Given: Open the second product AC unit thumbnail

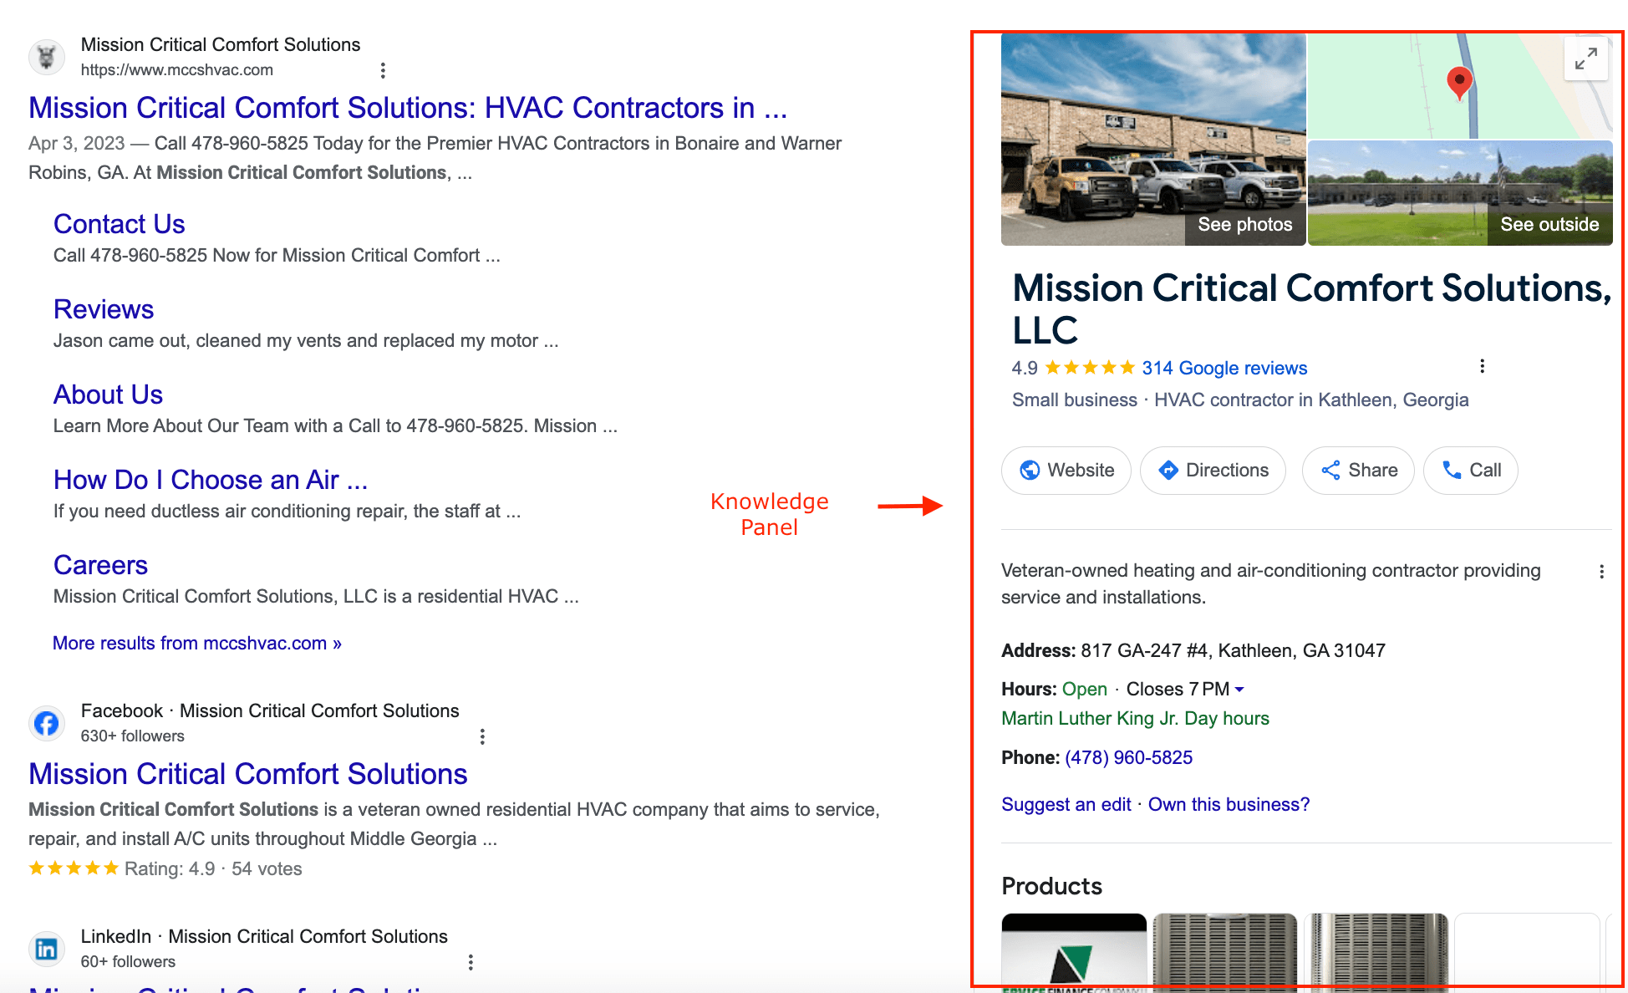Looking at the screenshot, I should (x=1225, y=952).
